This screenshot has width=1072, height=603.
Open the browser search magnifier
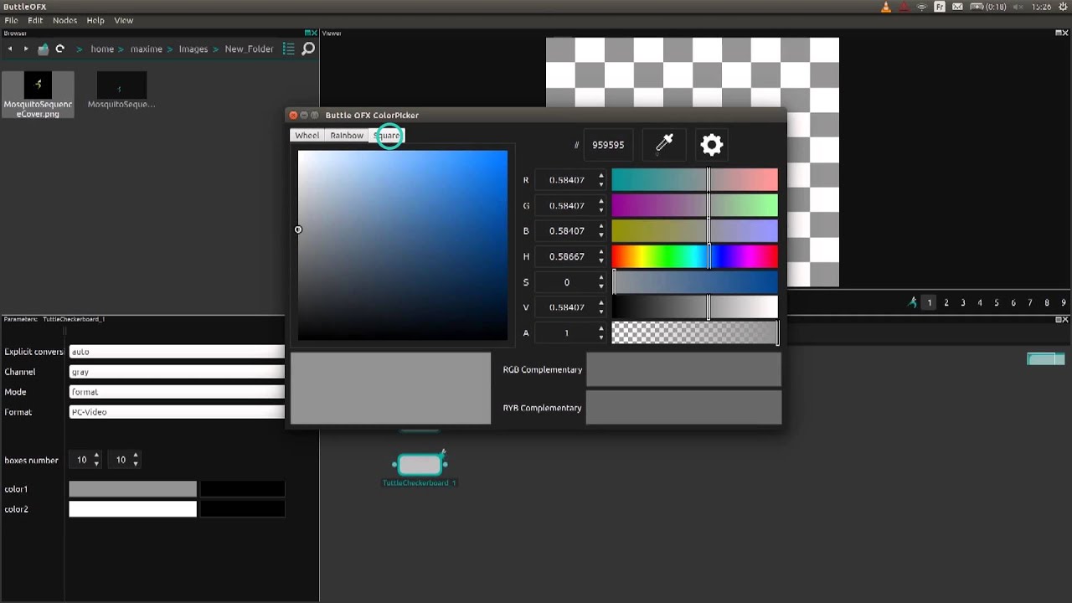click(x=308, y=49)
